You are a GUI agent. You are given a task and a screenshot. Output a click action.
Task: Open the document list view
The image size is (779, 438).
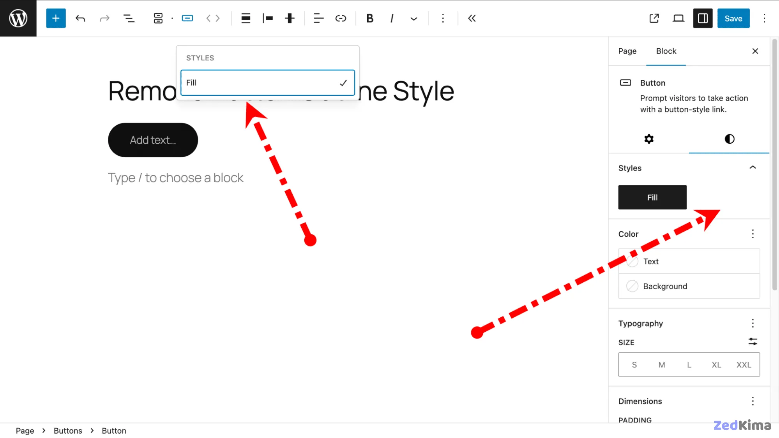point(129,18)
